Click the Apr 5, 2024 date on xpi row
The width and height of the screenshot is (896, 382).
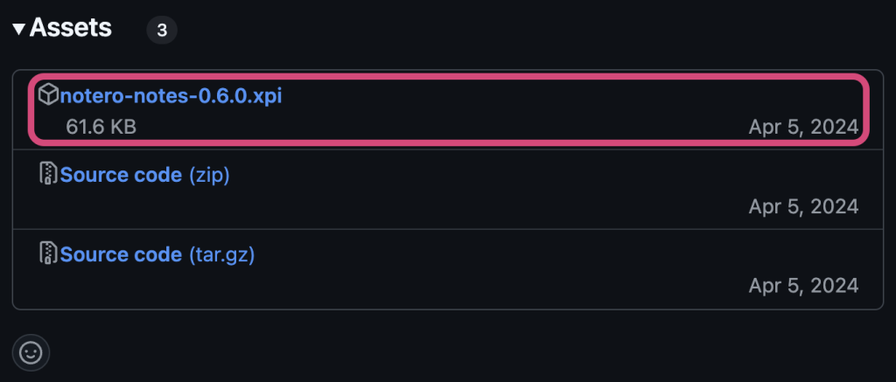tap(803, 127)
